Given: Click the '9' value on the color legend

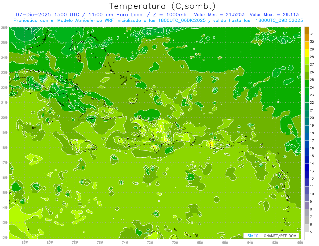Looking at the screenshot, I should 311,202.
